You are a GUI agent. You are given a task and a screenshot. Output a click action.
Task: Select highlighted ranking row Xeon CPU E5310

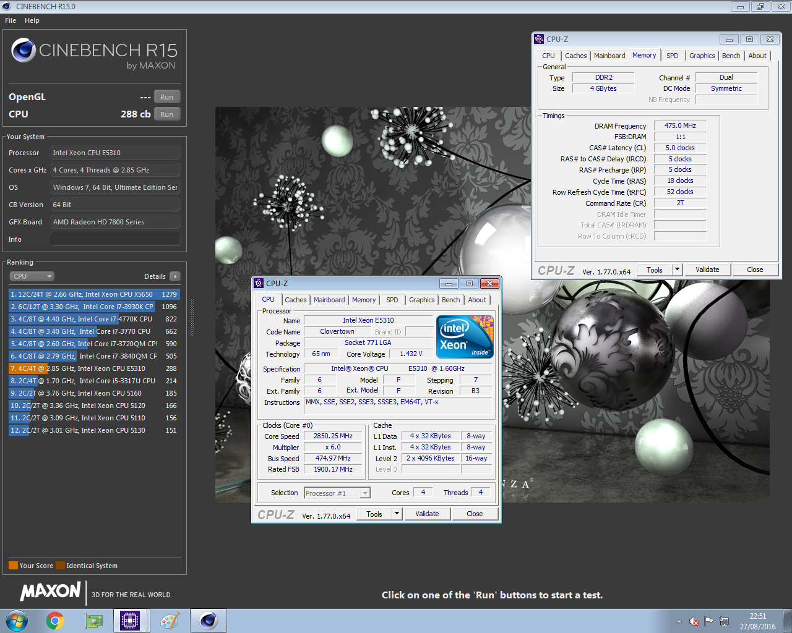click(94, 368)
